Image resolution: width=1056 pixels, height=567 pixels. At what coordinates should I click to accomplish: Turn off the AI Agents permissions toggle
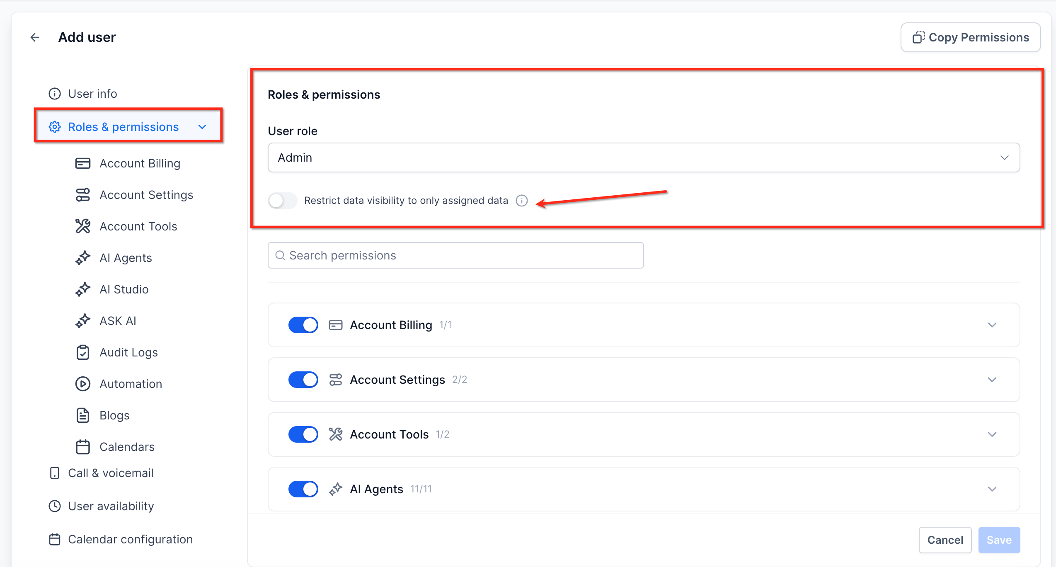(x=303, y=489)
